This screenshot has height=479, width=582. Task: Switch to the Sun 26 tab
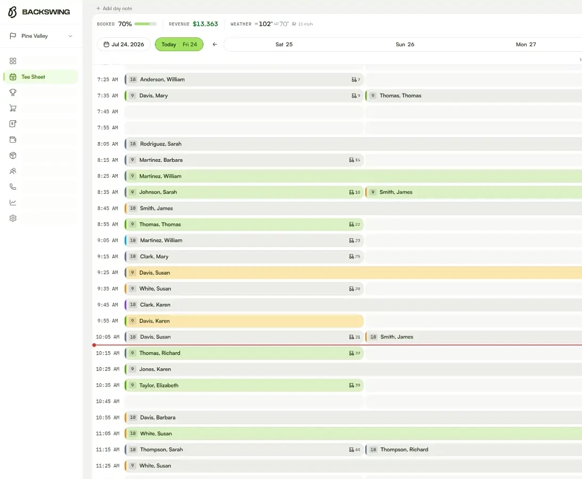(x=405, y=44)
